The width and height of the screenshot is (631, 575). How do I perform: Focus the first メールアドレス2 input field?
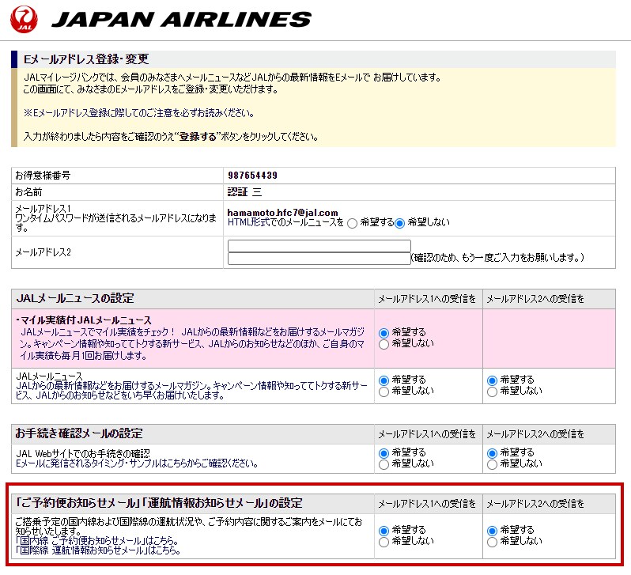coord(319,246)
